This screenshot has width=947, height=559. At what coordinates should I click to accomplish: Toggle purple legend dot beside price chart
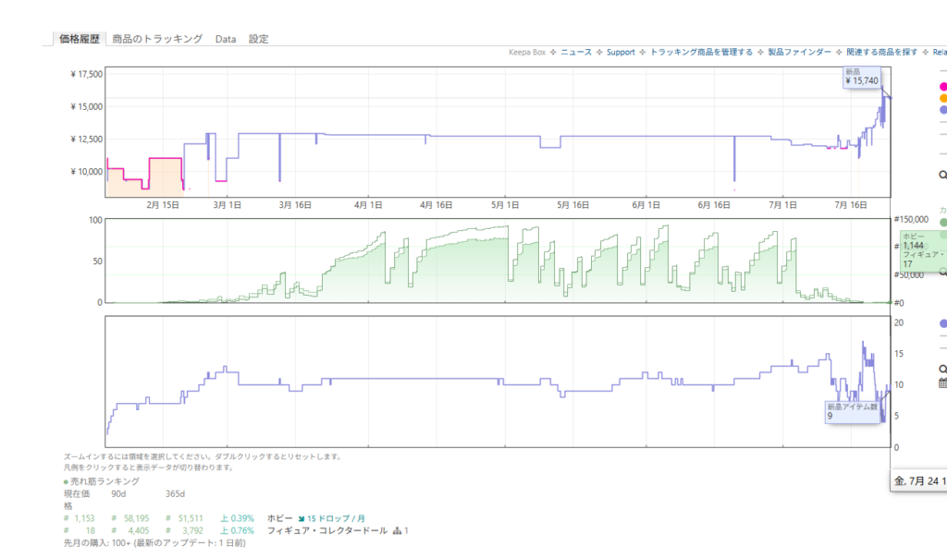943,110
